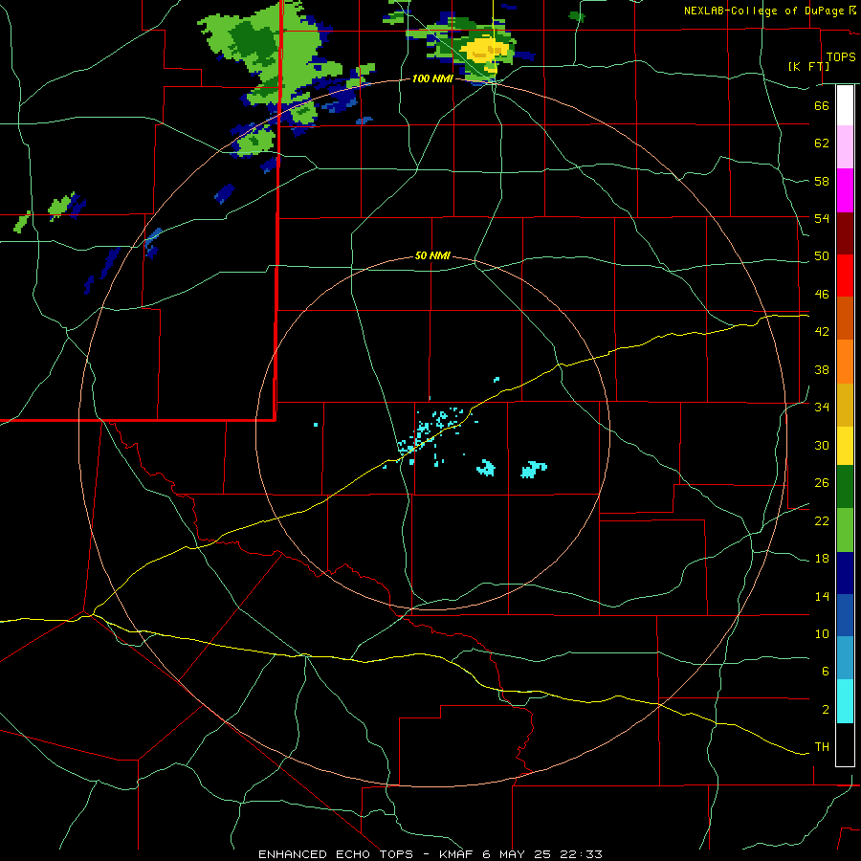Click the navy blue legend swatch

(845, 573)
